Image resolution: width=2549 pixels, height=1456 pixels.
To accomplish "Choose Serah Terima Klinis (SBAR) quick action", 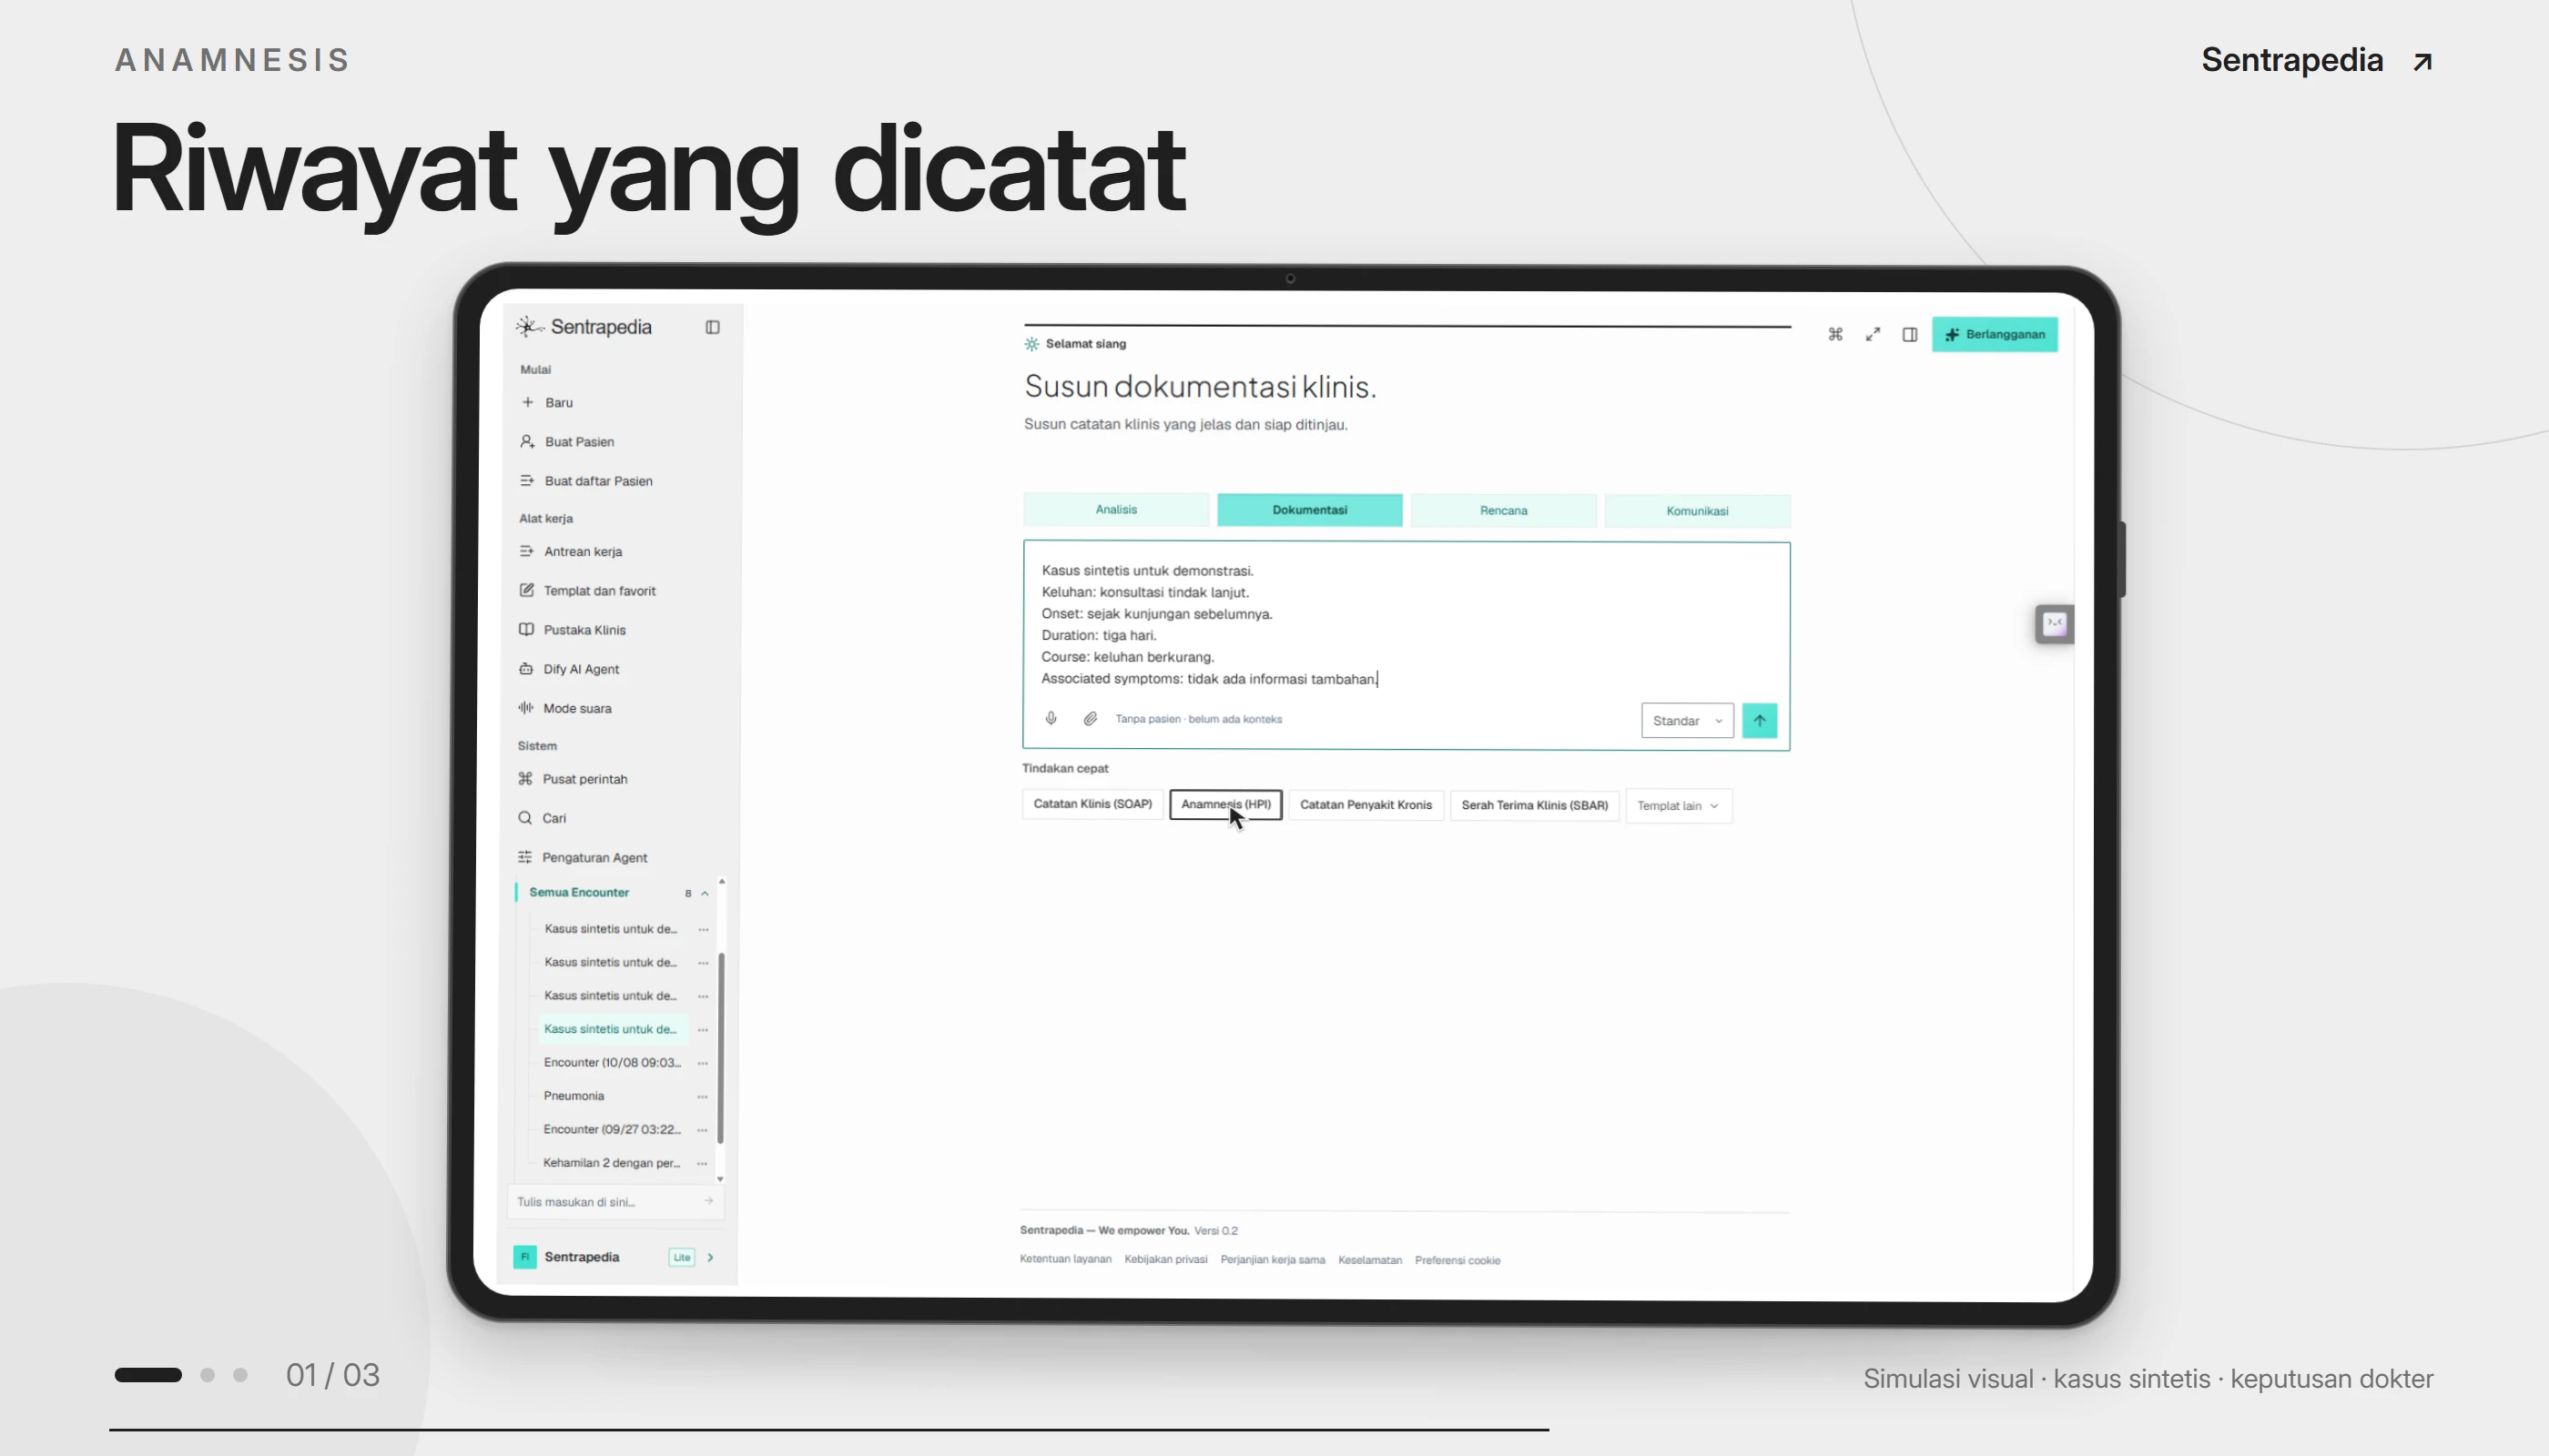I will 1535,805.
